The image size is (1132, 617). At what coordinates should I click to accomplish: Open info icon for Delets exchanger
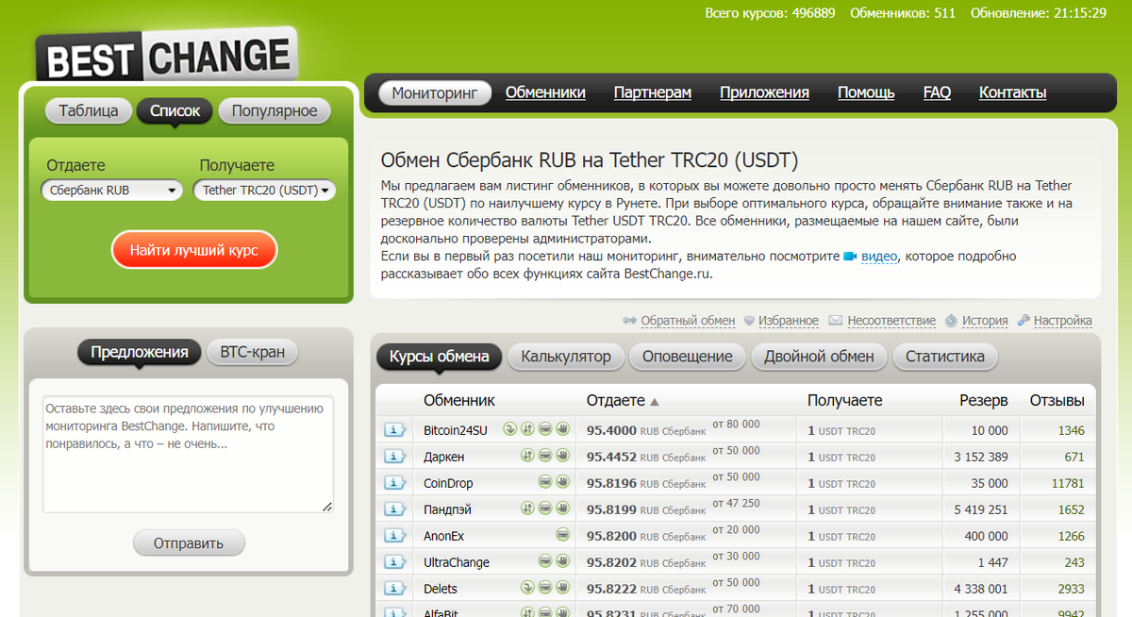point(393,589)
